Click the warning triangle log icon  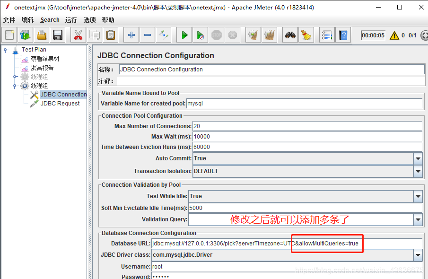coord(394,35)
